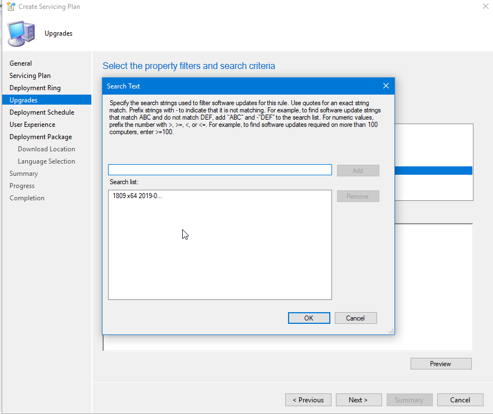Cancel the Create Servicing Plan wizard
The image size is (493, 414).
(x=460, y=400)
